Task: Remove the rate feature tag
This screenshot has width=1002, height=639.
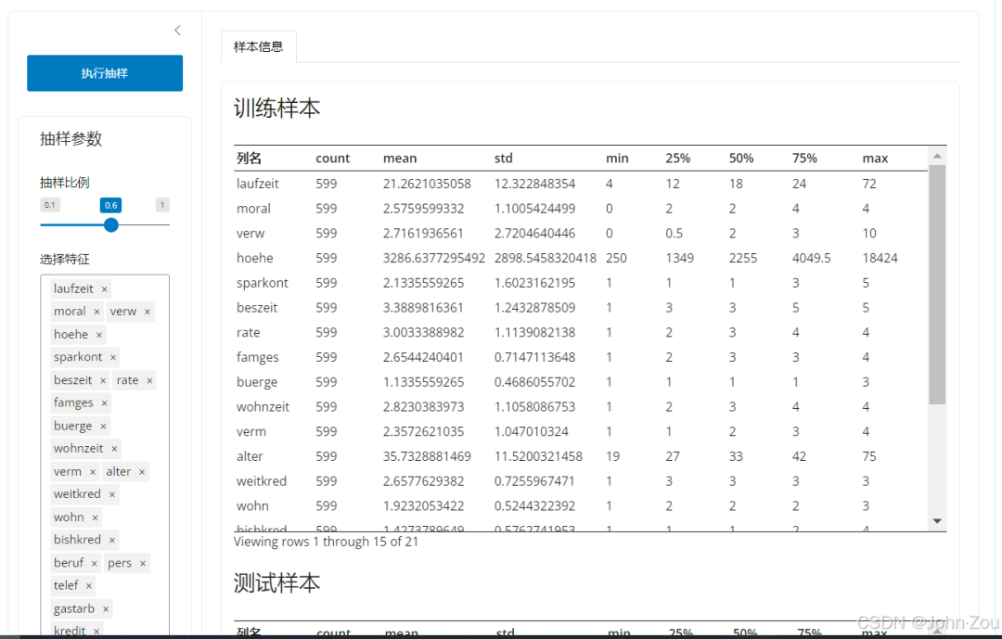Action: click(149, 380)
